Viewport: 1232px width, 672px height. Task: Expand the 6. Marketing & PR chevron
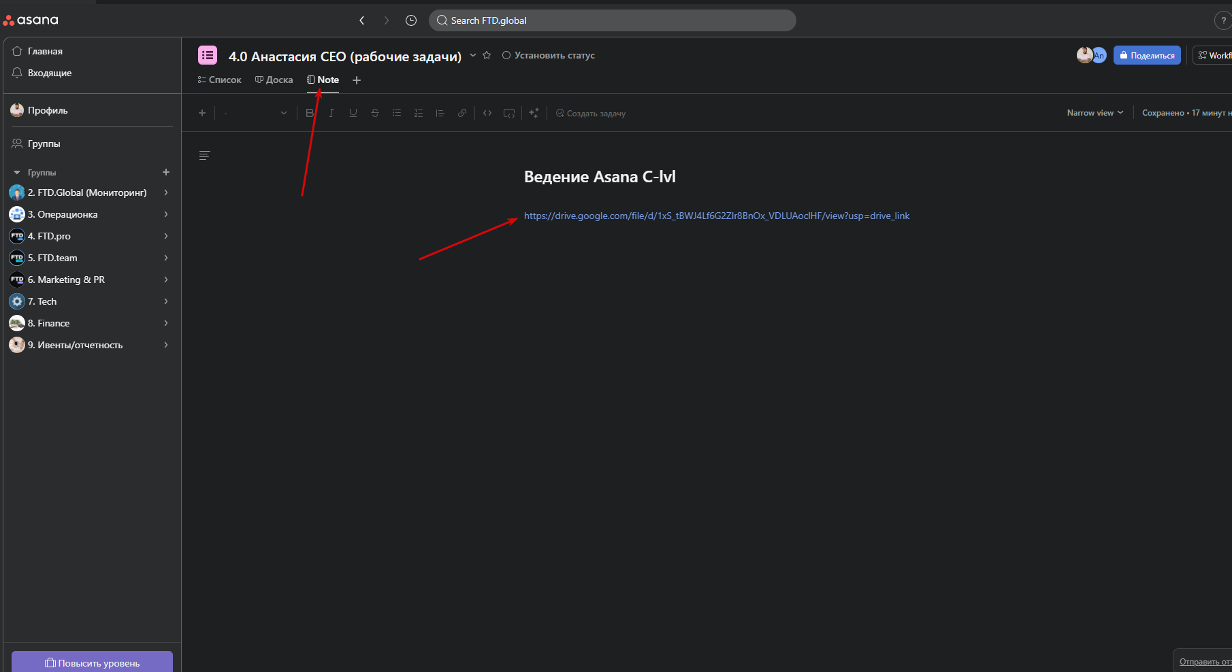coord(166,280)
